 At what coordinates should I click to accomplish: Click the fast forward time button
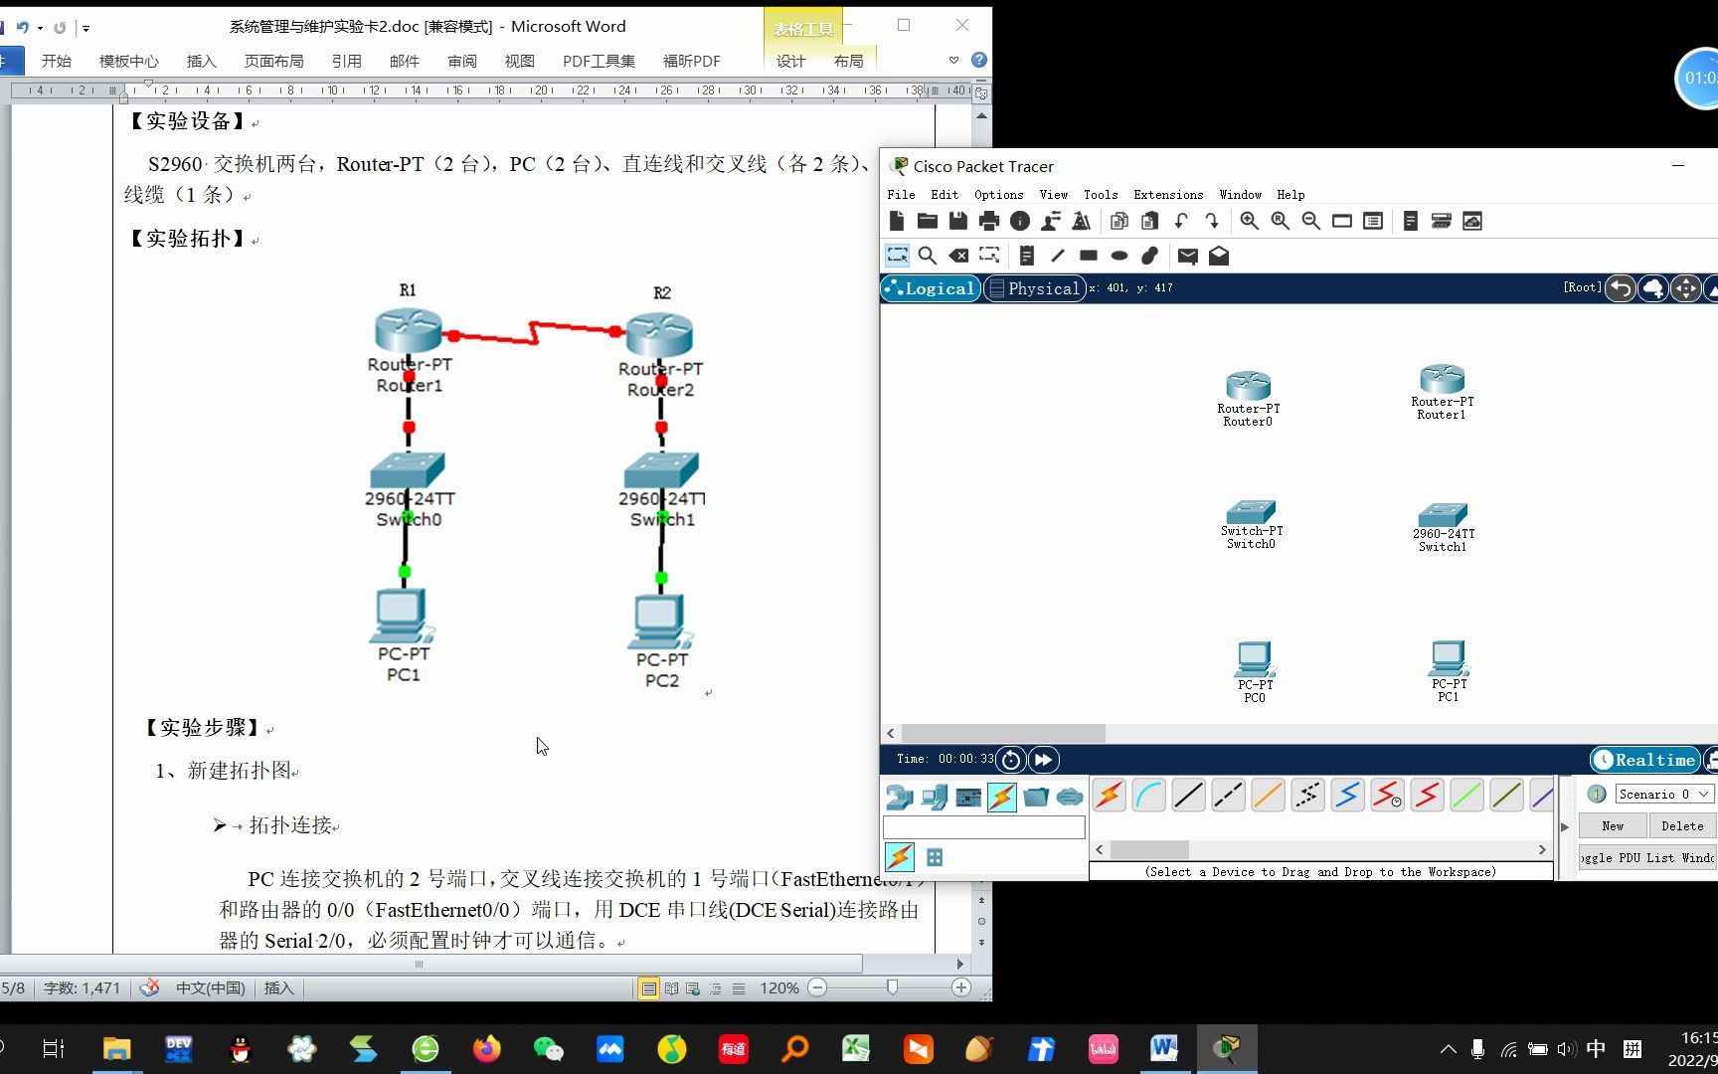[x=1044, y=760]
